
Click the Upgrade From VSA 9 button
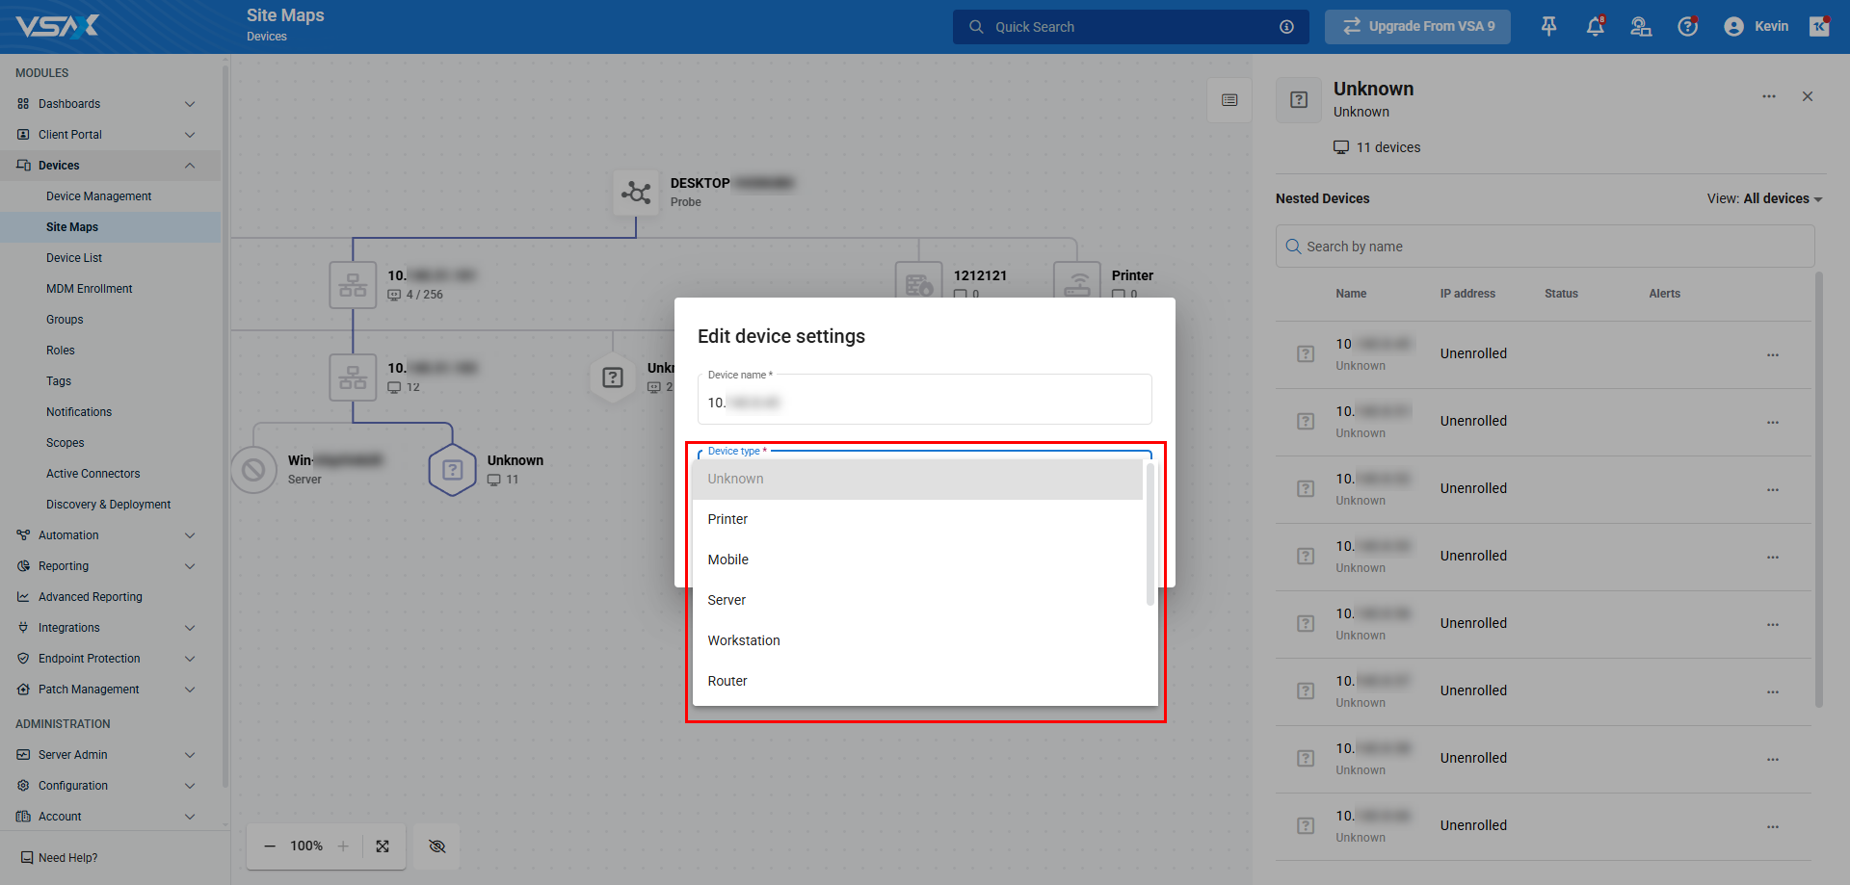pos(1417,27)
